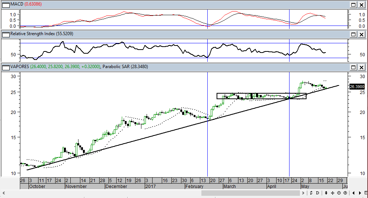Open the MACD panel window icon
The width and height of the screenshot is (368, 198).
click(6, 4)
